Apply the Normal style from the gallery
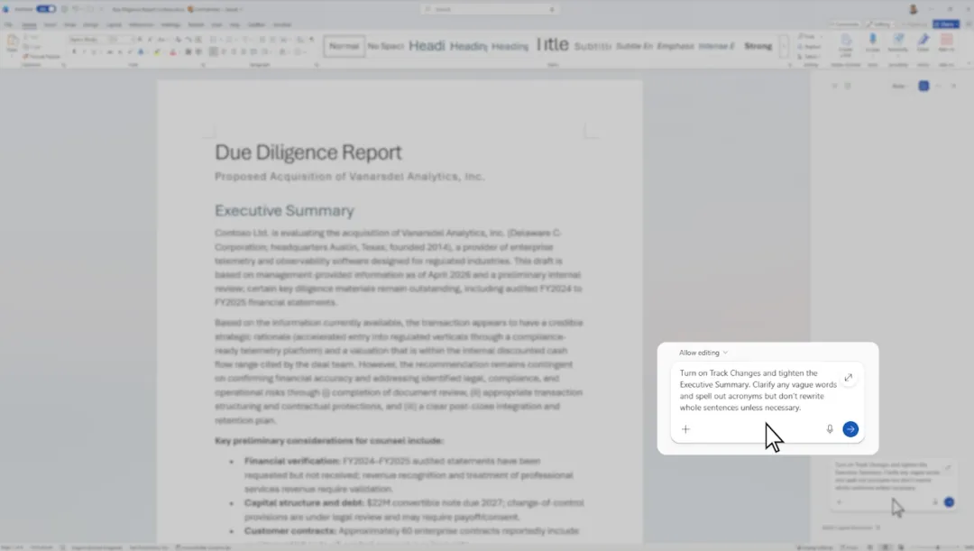This screenshot has height=551, width=974. coord(345,46)
